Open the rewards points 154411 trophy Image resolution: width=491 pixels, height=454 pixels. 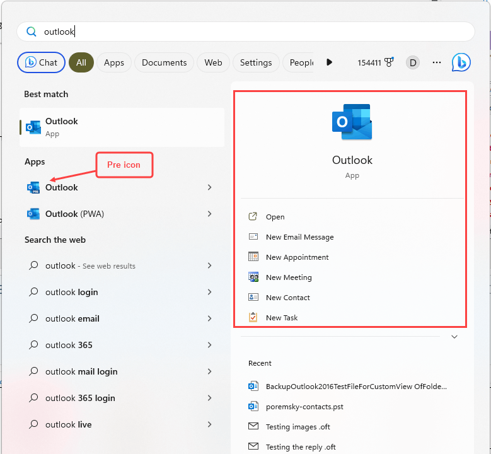click(376, 62)
